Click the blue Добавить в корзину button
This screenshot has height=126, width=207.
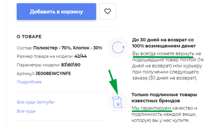coord(56,11)
